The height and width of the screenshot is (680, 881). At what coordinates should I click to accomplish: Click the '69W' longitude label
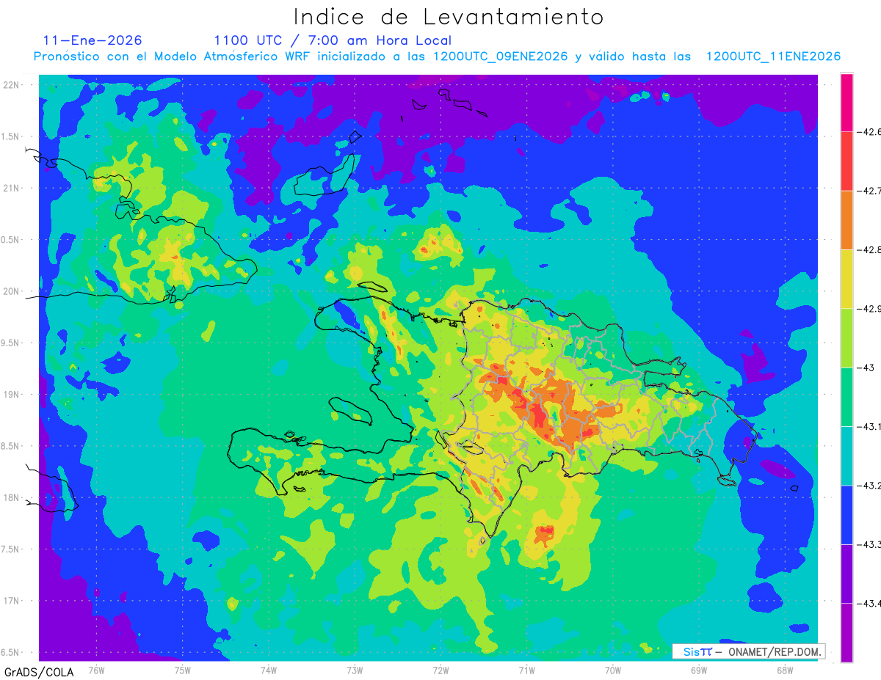coord(699,670)
